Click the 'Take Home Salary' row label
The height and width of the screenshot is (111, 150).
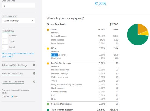coord(62,110)
